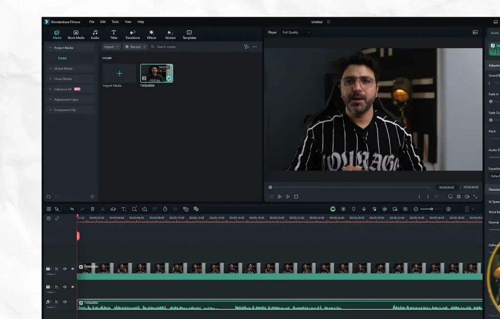Viewport: 500px width, 319px height.
Task: Open the Full Quality playback dropdown
Action: tap(295, 33)
